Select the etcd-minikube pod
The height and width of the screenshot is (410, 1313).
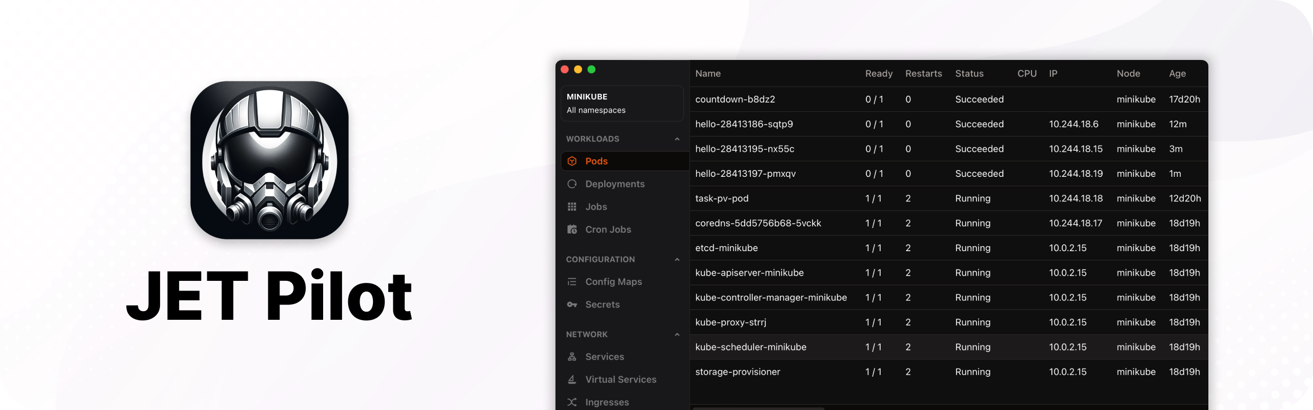coord(949,248)
